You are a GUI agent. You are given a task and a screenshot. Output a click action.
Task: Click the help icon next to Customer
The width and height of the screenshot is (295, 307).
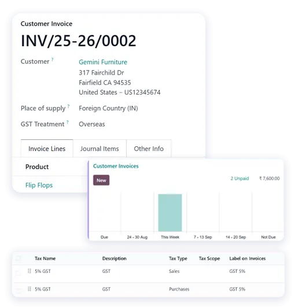52,59
